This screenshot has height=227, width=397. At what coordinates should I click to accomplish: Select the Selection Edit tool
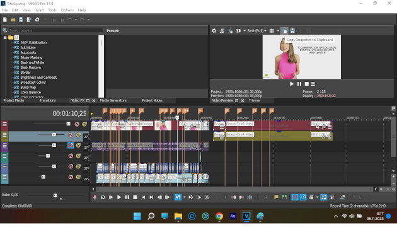pyautogui.click(x=198, y=197)
